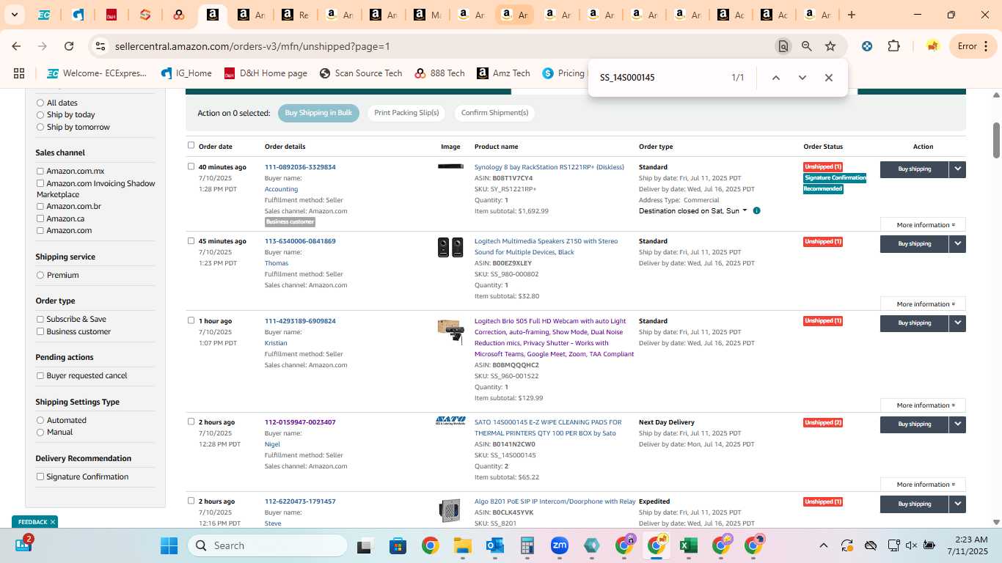The width and height of the screenshot is (1002, 563).
Task: Open Zoom from the taskbar
Action: point(559,545)
